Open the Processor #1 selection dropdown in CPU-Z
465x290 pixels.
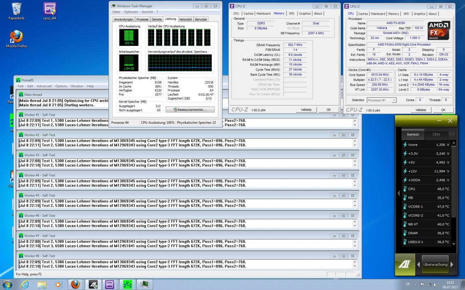(382, 100)
